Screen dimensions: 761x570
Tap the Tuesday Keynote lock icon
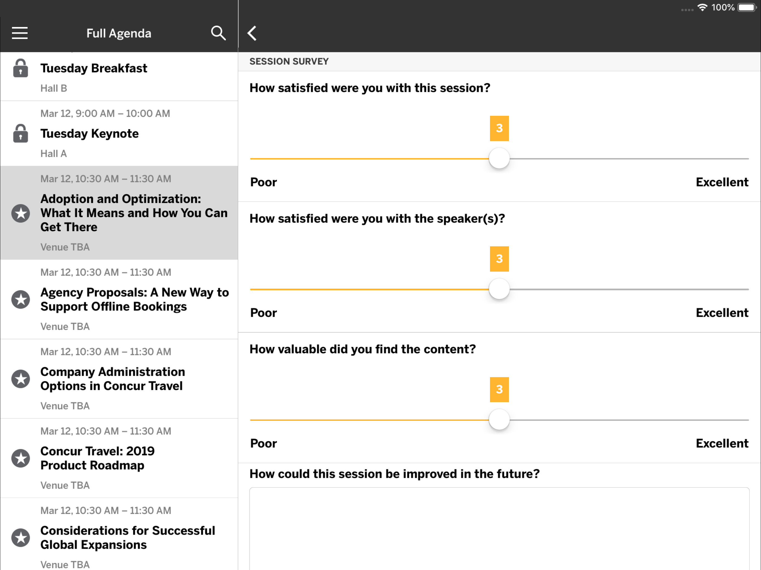(x=21, y=133)
